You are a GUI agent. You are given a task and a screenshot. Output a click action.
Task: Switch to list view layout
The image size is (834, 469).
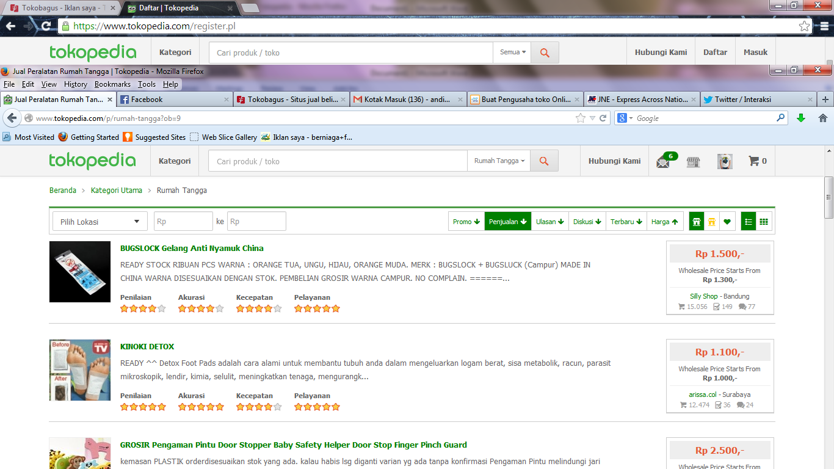tap(749, 222)
